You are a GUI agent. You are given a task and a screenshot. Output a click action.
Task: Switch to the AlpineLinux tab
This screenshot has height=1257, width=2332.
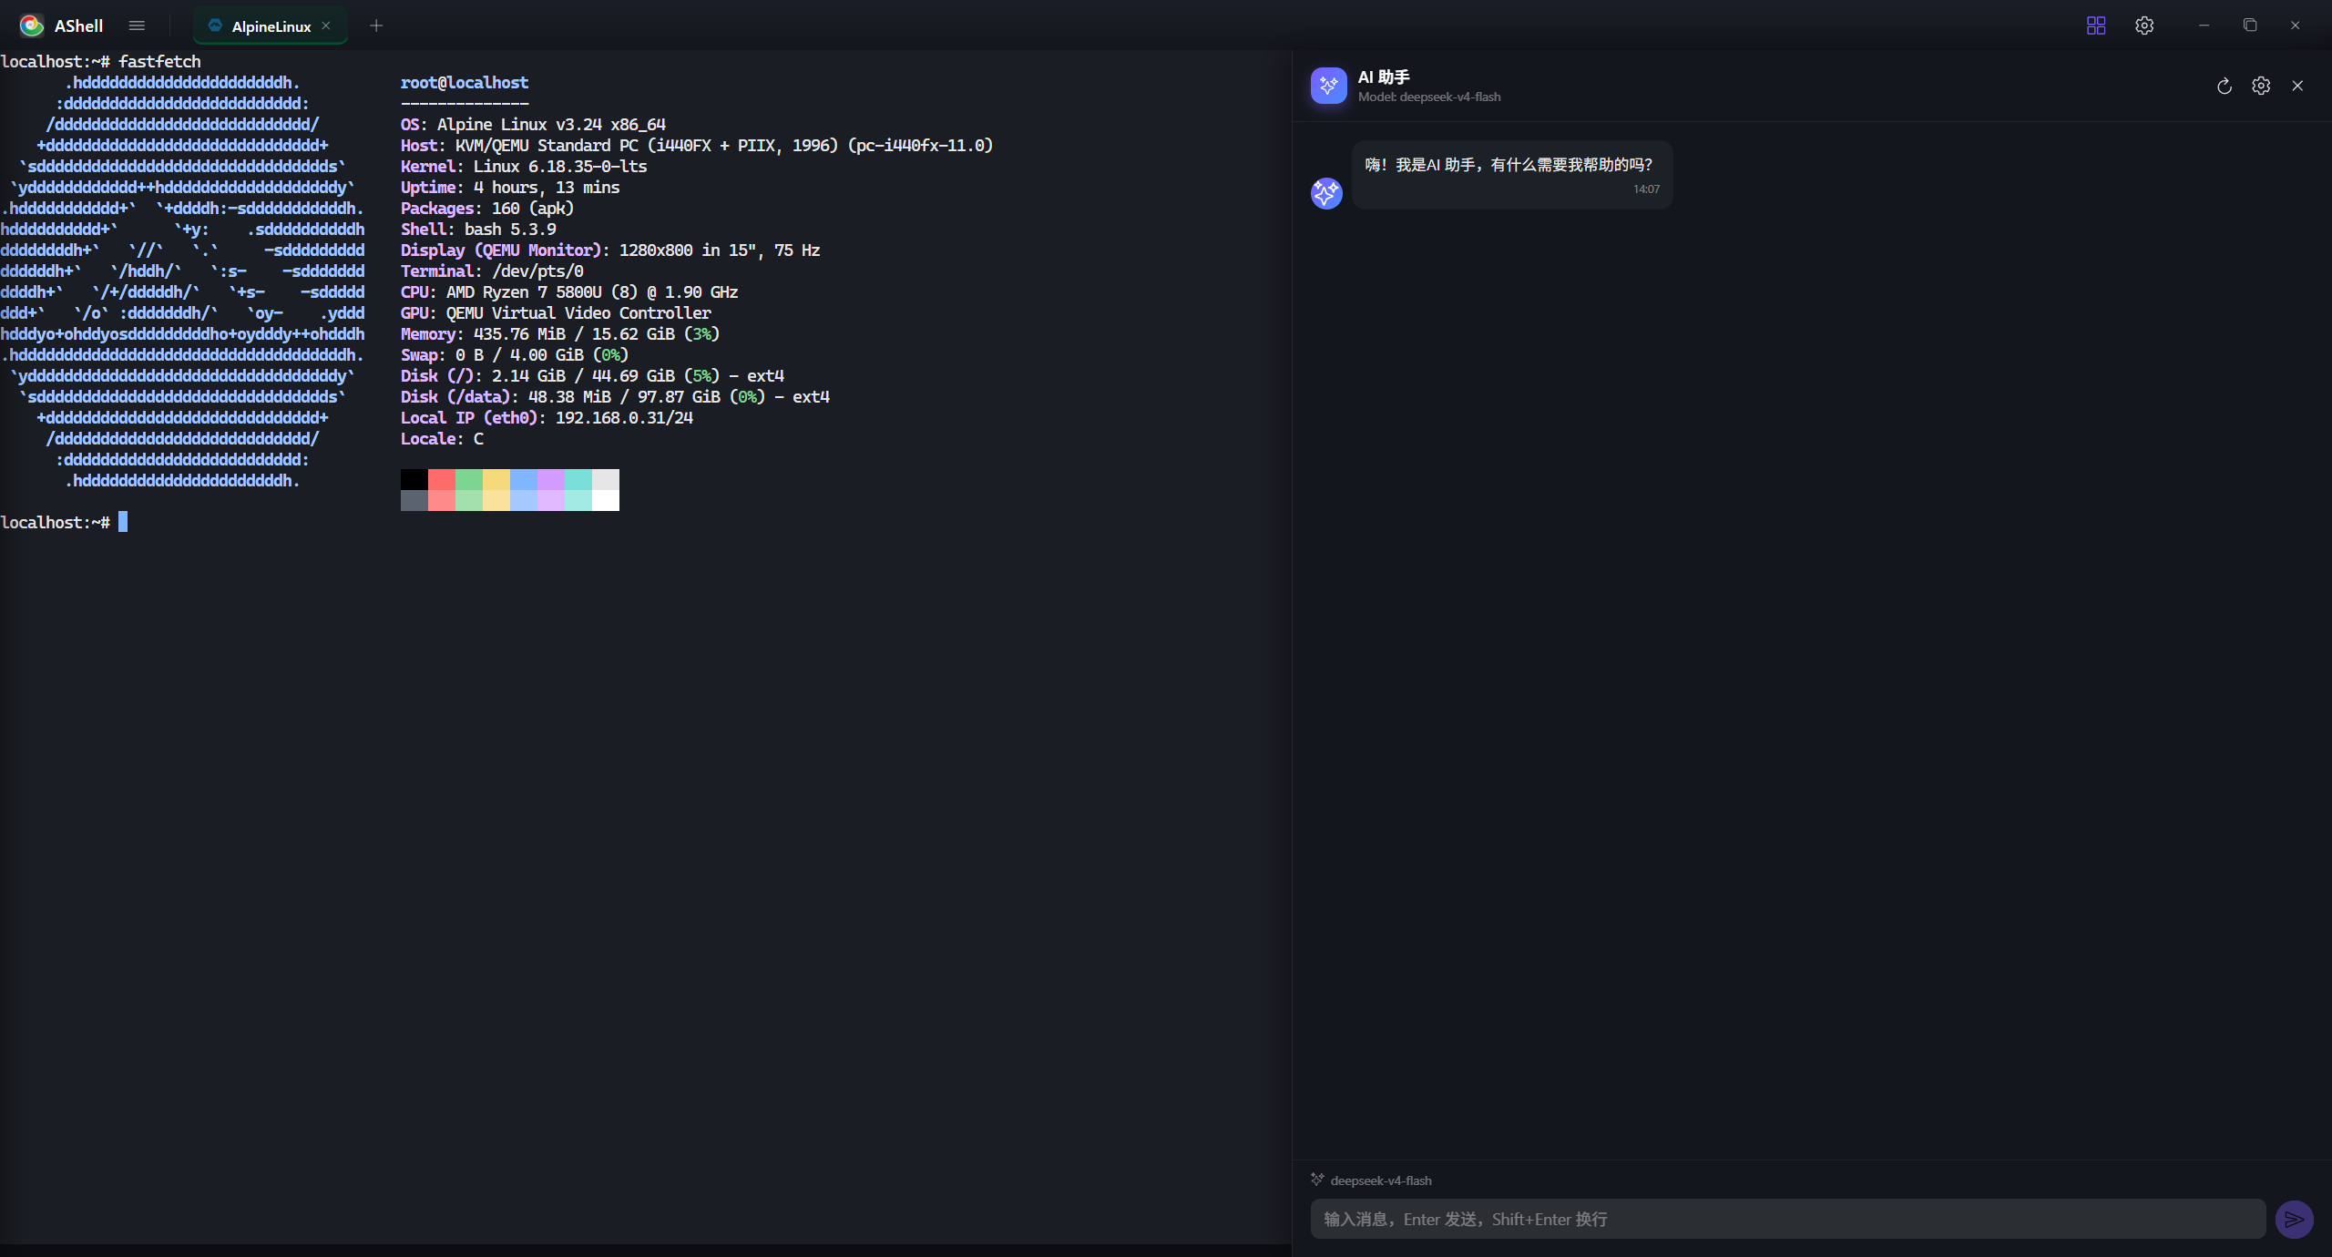270,26
